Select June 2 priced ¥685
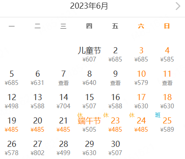 [115, 55]
